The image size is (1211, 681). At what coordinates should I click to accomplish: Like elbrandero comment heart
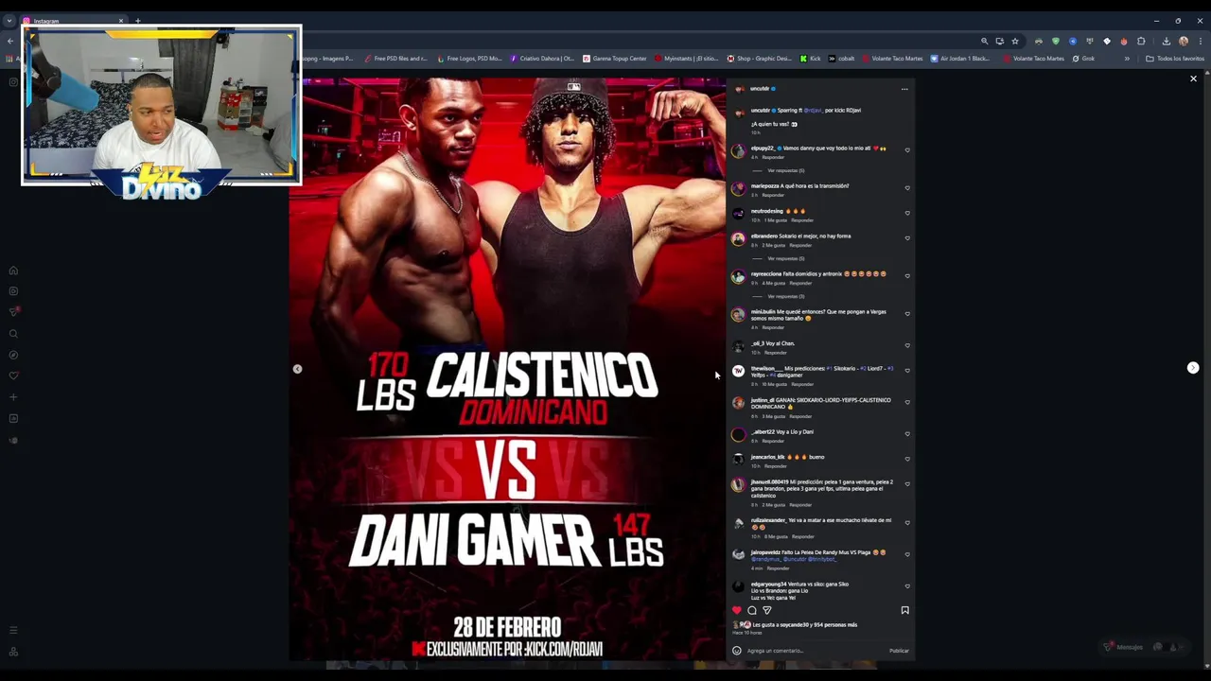[x=907, y=238]
